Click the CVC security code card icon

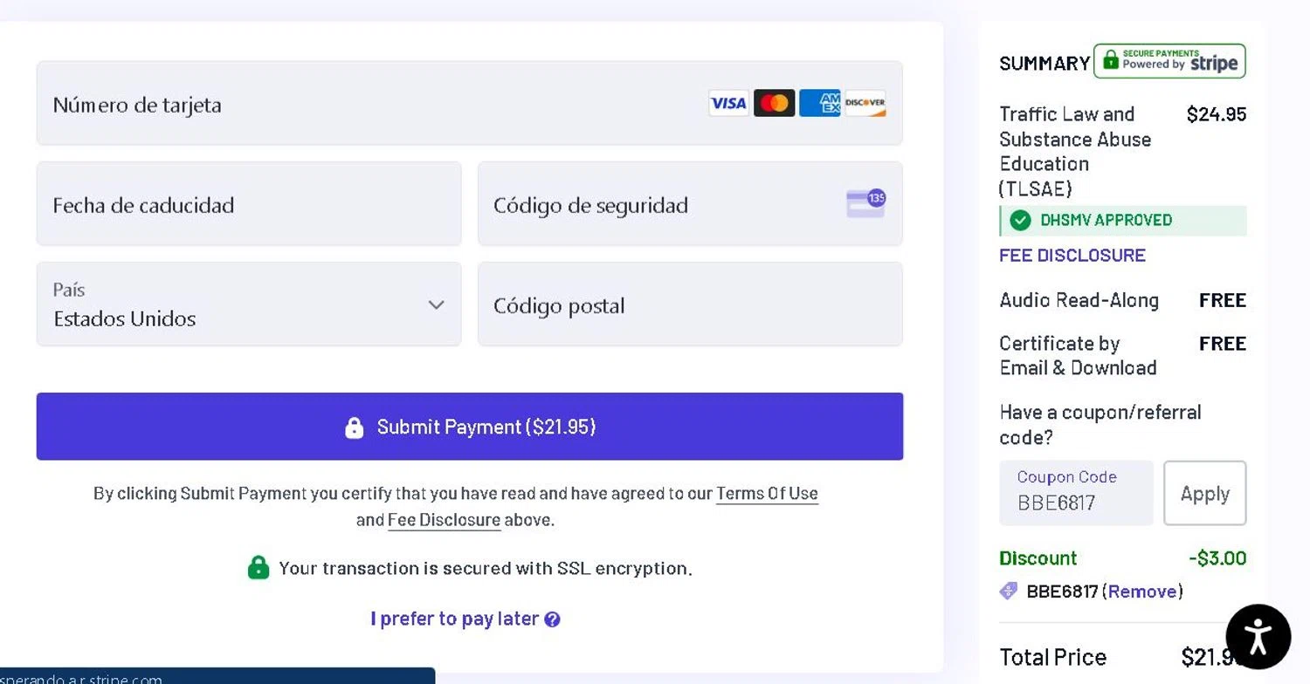865,203
